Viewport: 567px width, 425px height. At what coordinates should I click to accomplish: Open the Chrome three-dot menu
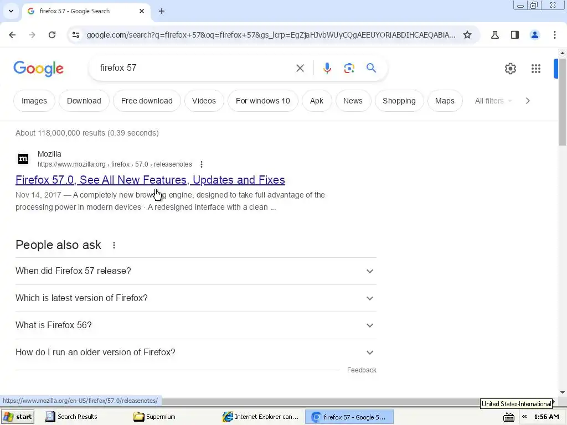tap(554, 35)
